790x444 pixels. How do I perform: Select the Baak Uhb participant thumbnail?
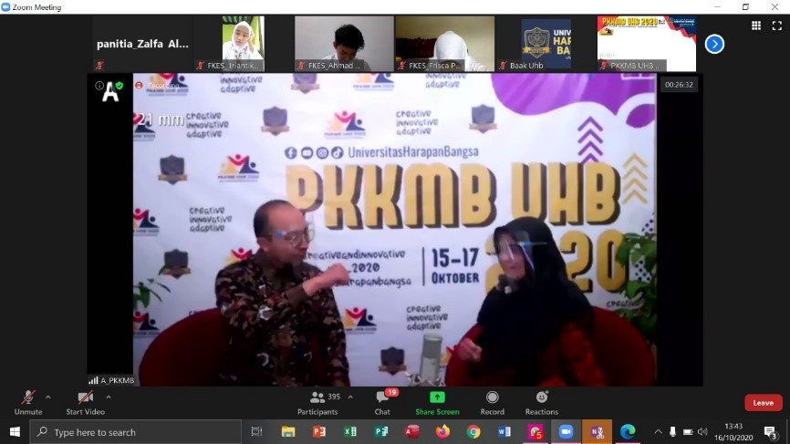(x=546, y=43)
